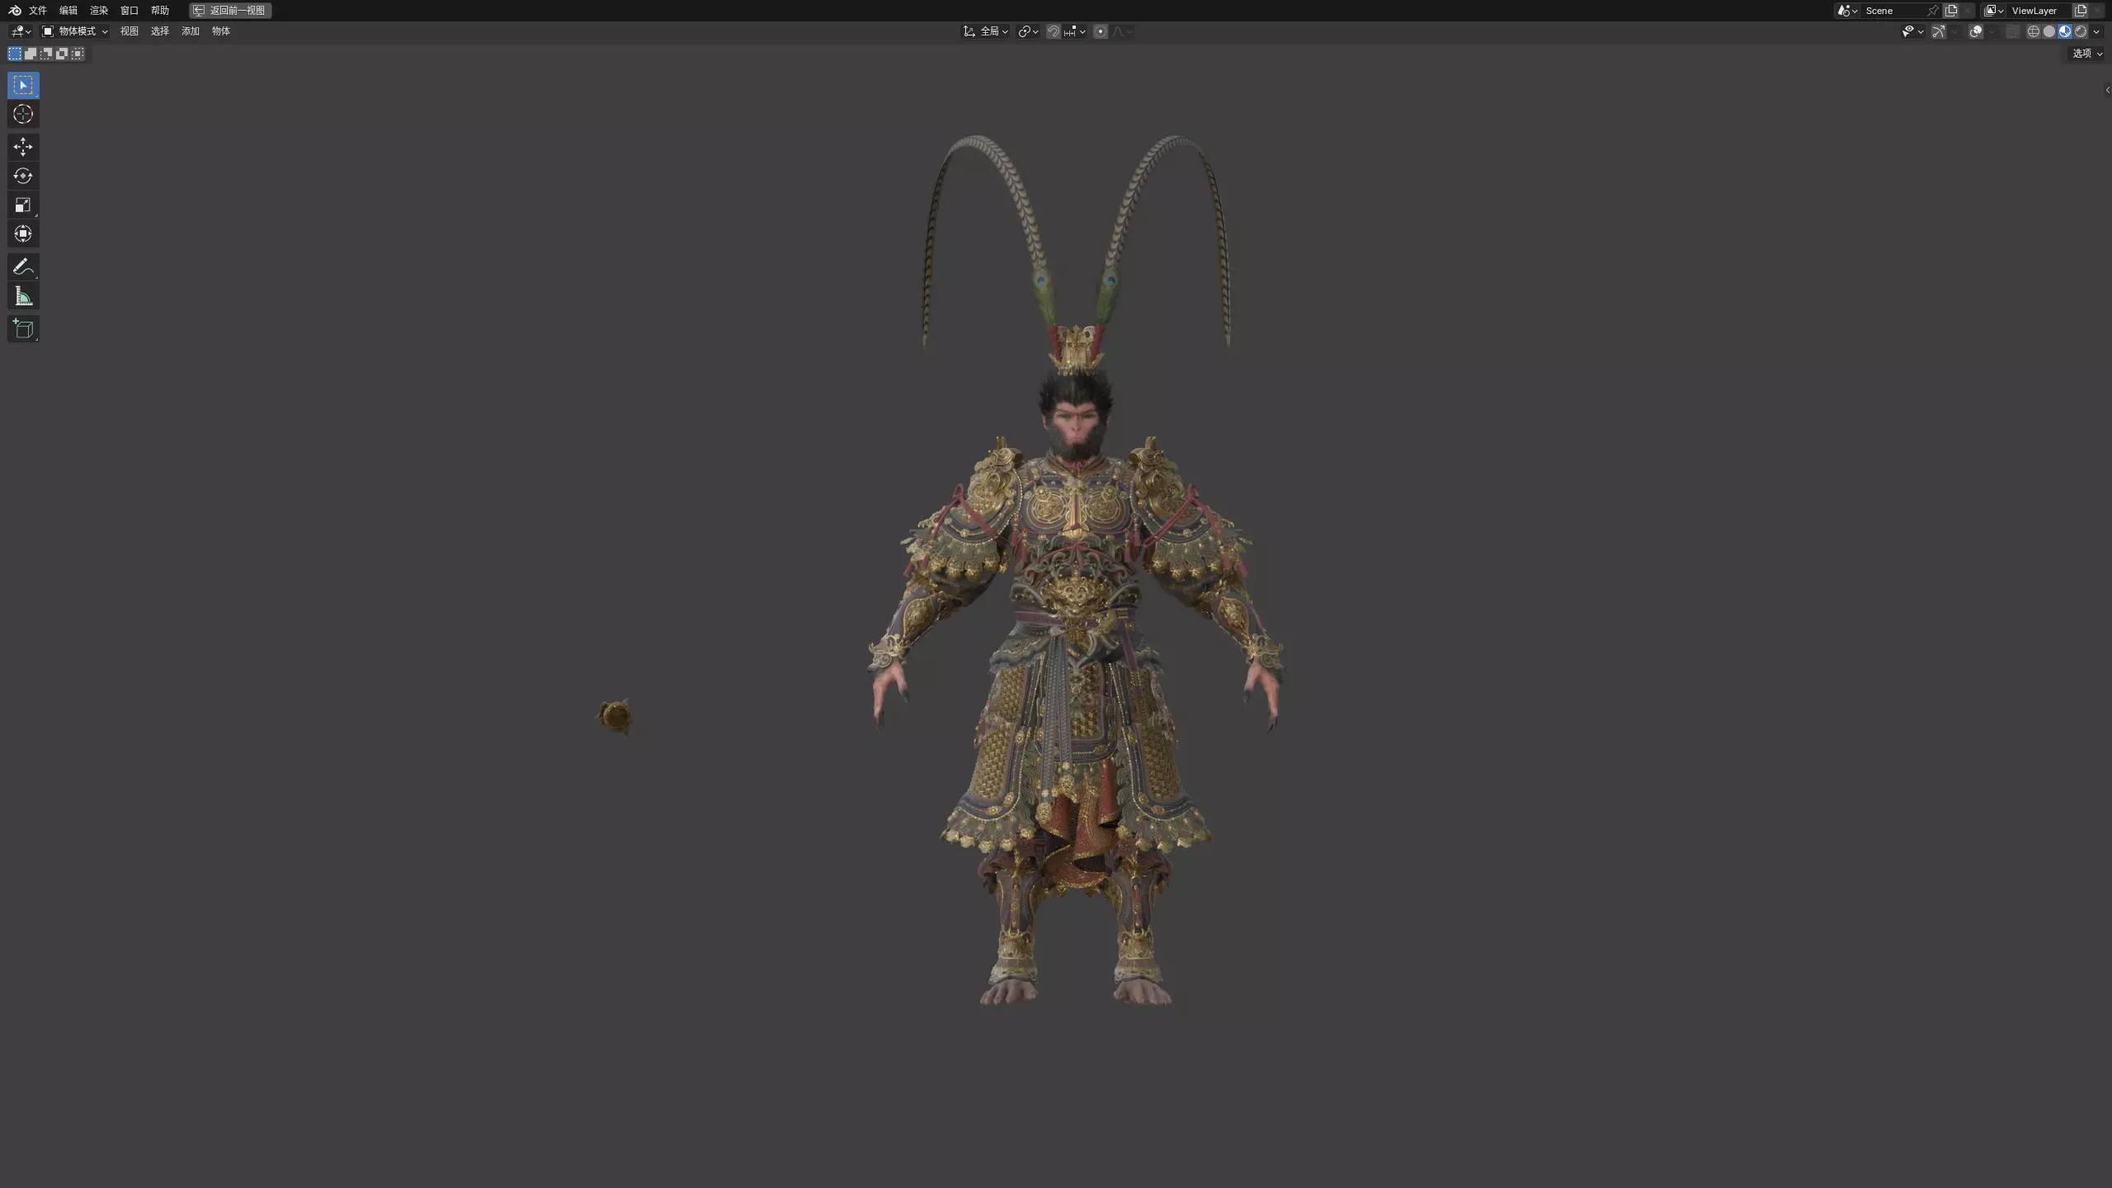Image resolution: width=2112 pixels, height=1188 pixels.
Task: Switch to material preview shading
Action: 2065,31
